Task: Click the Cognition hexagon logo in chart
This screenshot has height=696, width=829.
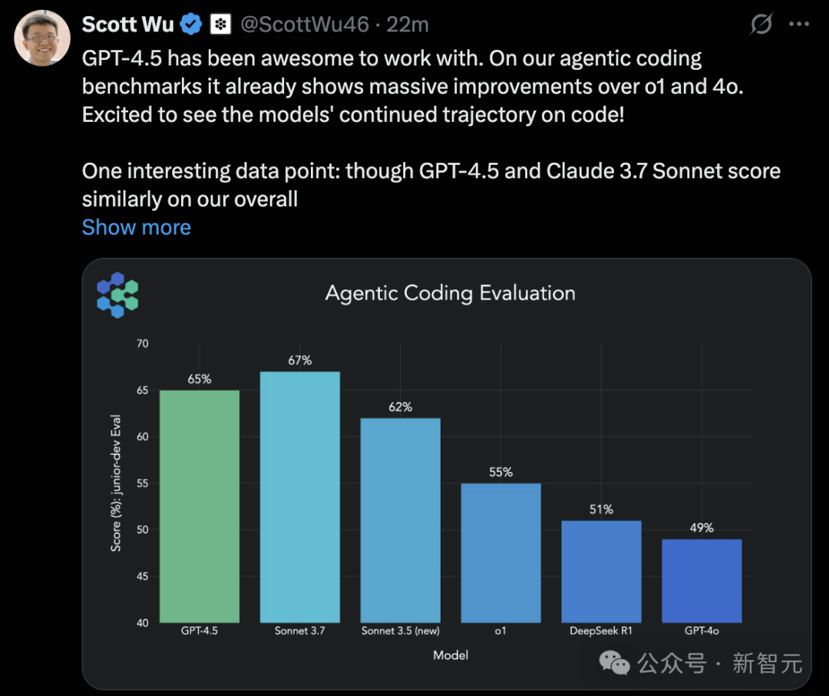Action: coord(117,295)
